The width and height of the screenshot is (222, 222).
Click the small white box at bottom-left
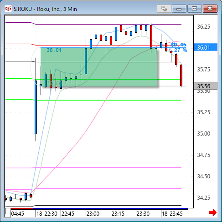click(8, 213)
